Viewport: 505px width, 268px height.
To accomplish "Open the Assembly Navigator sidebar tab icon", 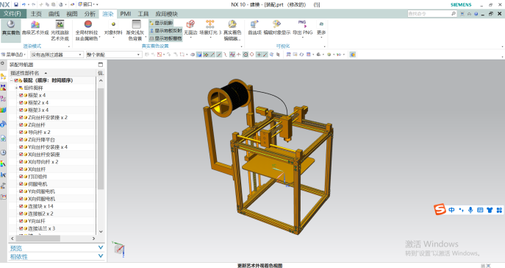I will (3, 77).
